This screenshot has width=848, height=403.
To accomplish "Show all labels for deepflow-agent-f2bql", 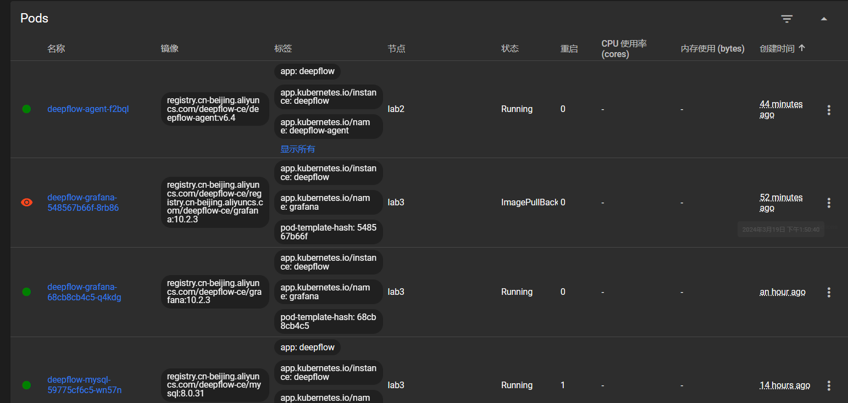I will click(x=297, y=149).
